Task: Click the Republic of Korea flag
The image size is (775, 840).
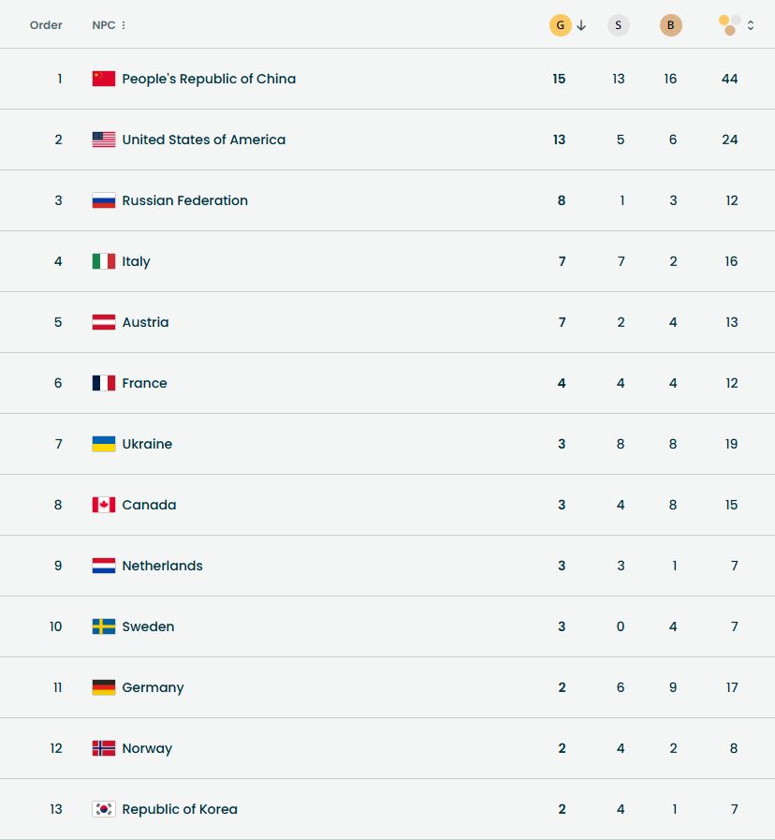Action: click(104, 809)
